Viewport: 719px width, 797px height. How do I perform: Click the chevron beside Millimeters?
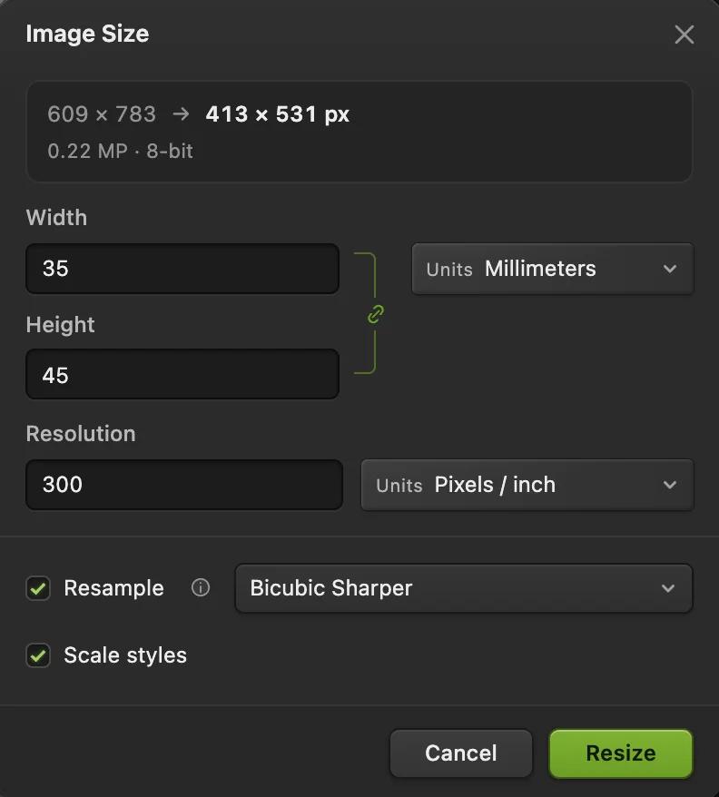pos(670,269)
